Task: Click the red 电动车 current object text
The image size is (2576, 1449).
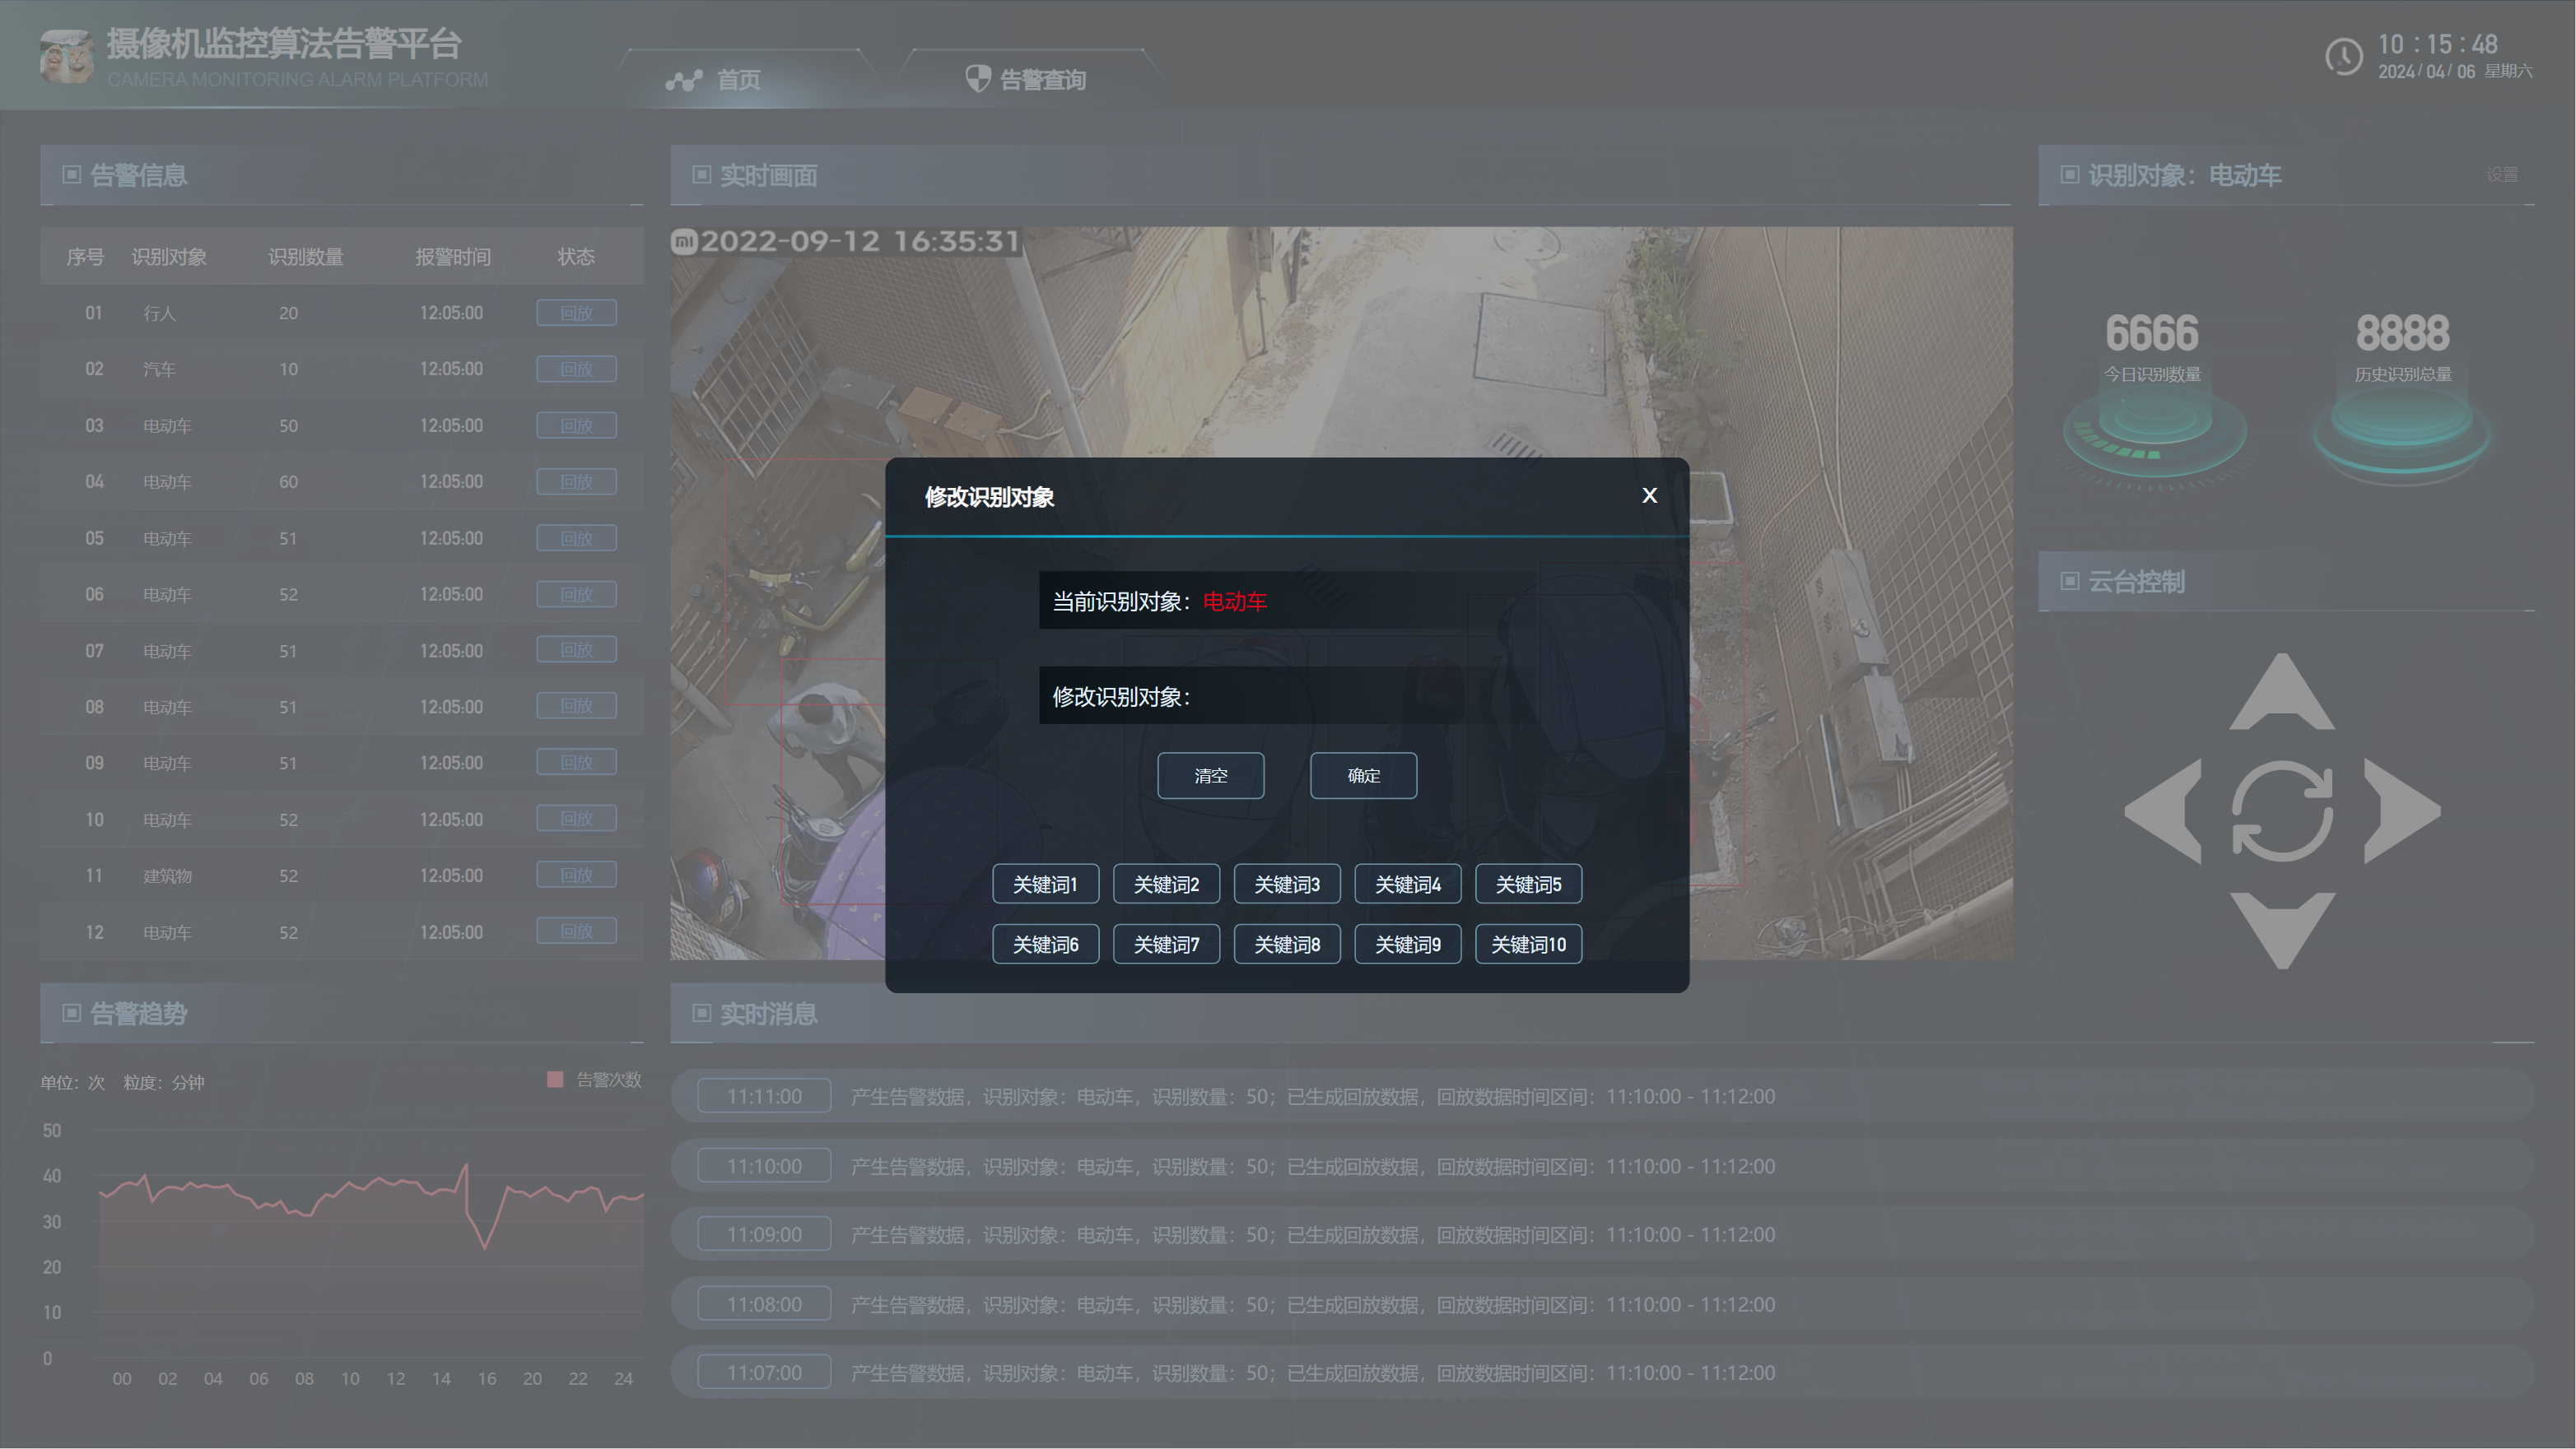Action: coord(1234,601)
